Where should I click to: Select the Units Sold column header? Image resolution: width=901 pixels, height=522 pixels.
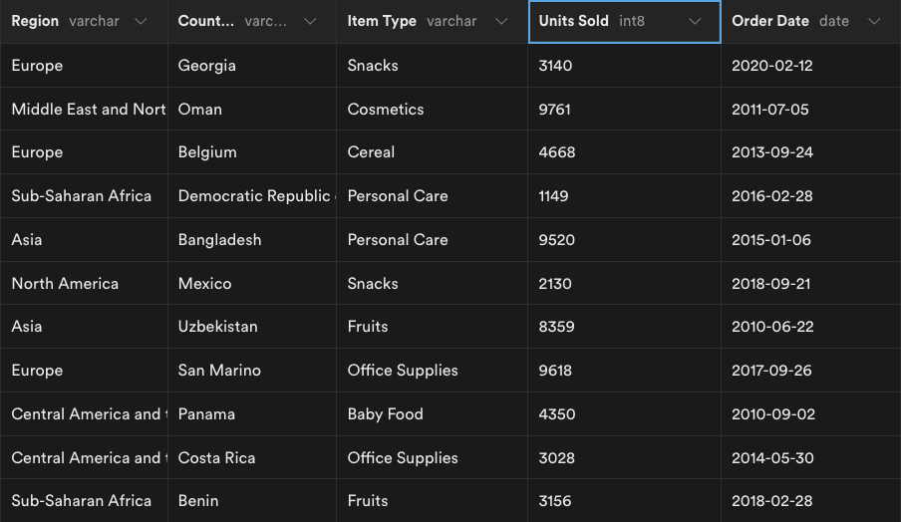tap(624, 22)
